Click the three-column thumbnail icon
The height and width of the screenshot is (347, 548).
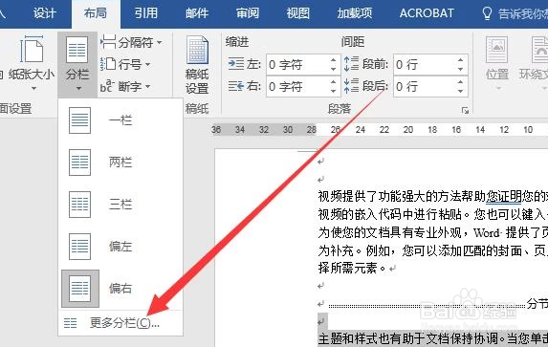coord(79,205)
